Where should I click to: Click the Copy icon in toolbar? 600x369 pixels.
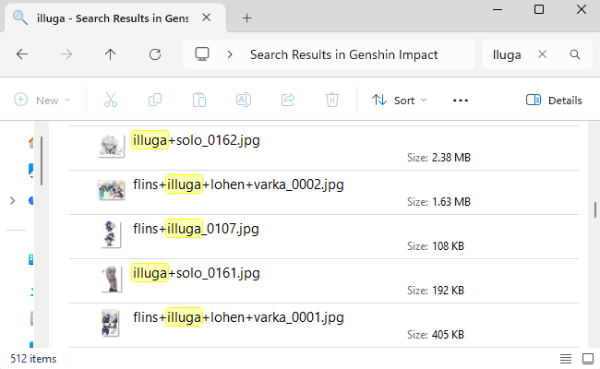click(x=154, y=100)
